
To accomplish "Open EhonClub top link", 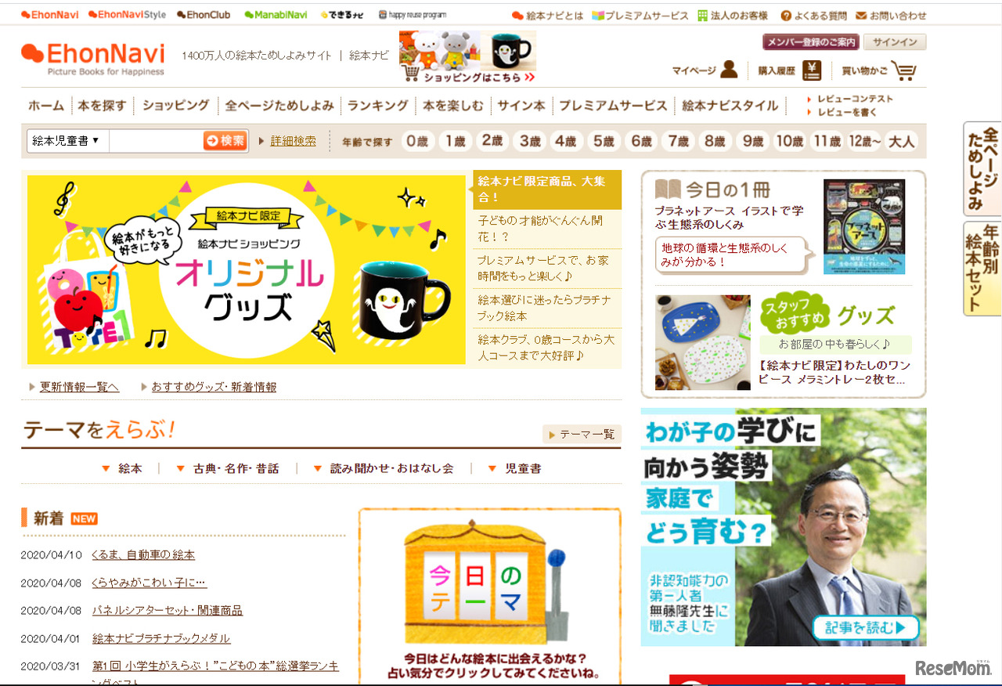I will point(204,15).
